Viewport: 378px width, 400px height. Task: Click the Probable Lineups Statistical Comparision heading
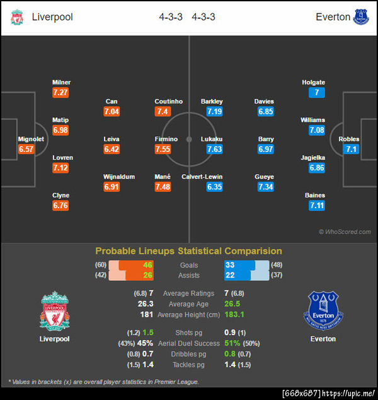click(x=188, y=250)
